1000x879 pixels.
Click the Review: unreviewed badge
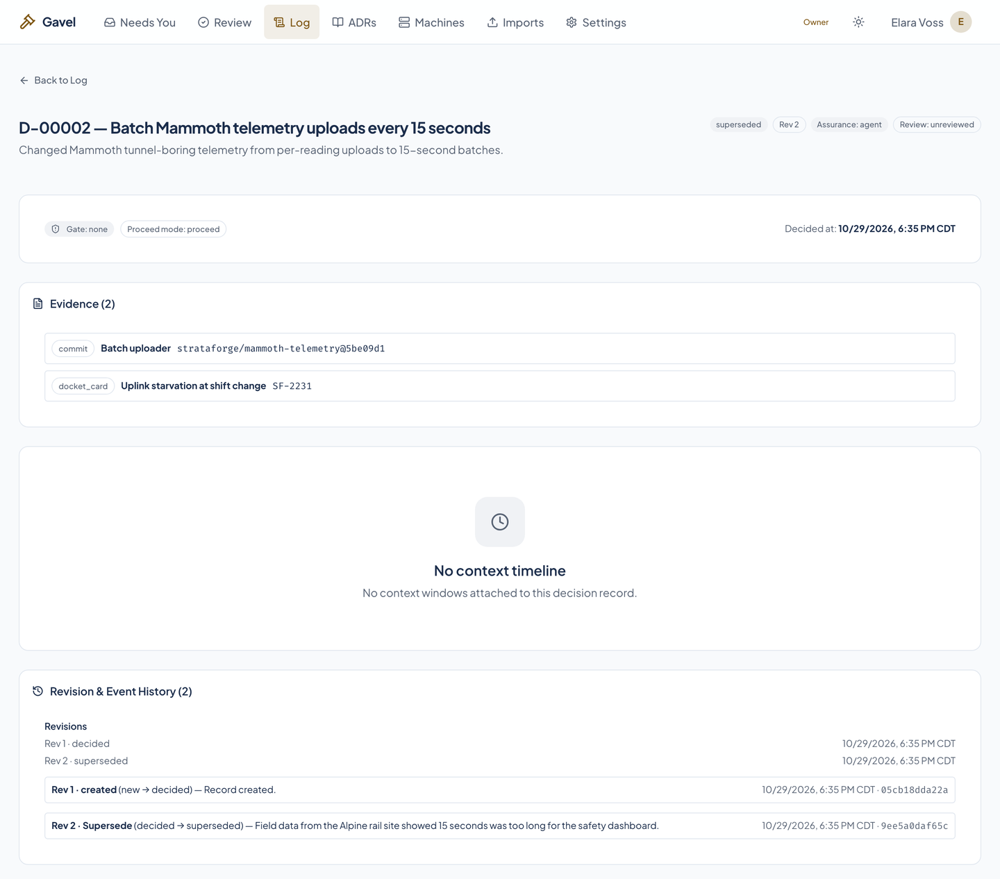click(x=937, y=125)
